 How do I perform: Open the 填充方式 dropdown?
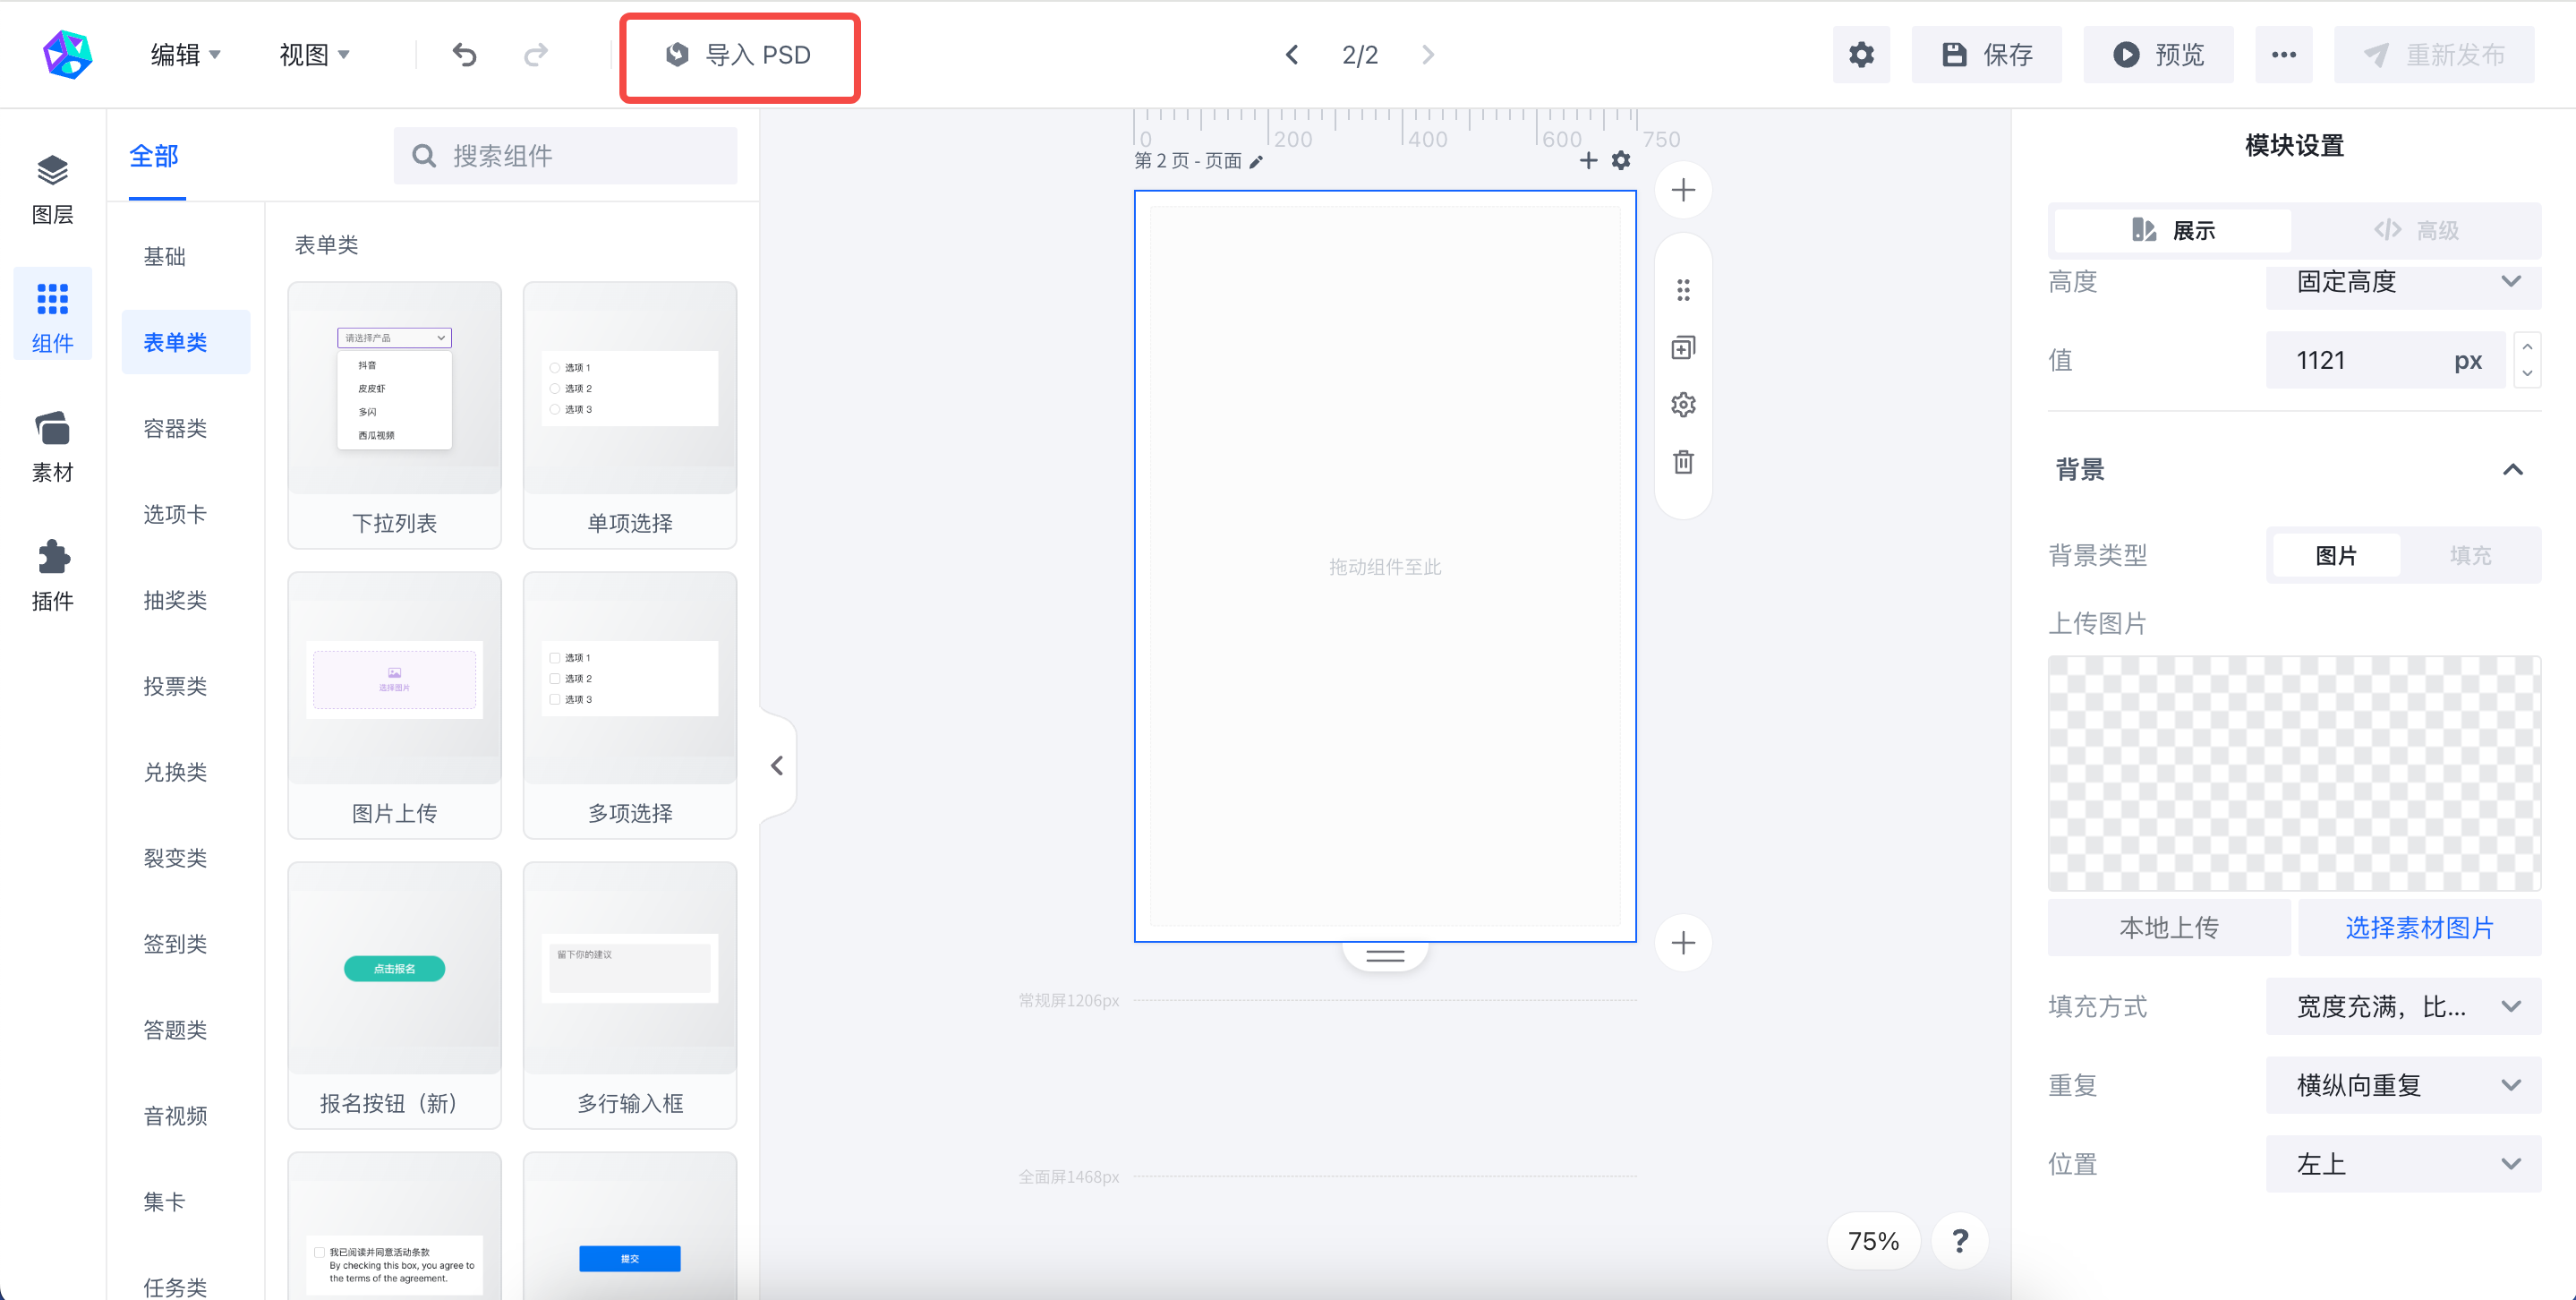pos(2402,1006)
